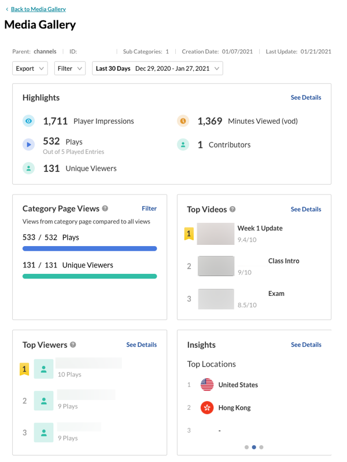Click the 532 Plays value in Highlights
The image size is (347, 462).
pyautogui.click(x=51, y=141)
